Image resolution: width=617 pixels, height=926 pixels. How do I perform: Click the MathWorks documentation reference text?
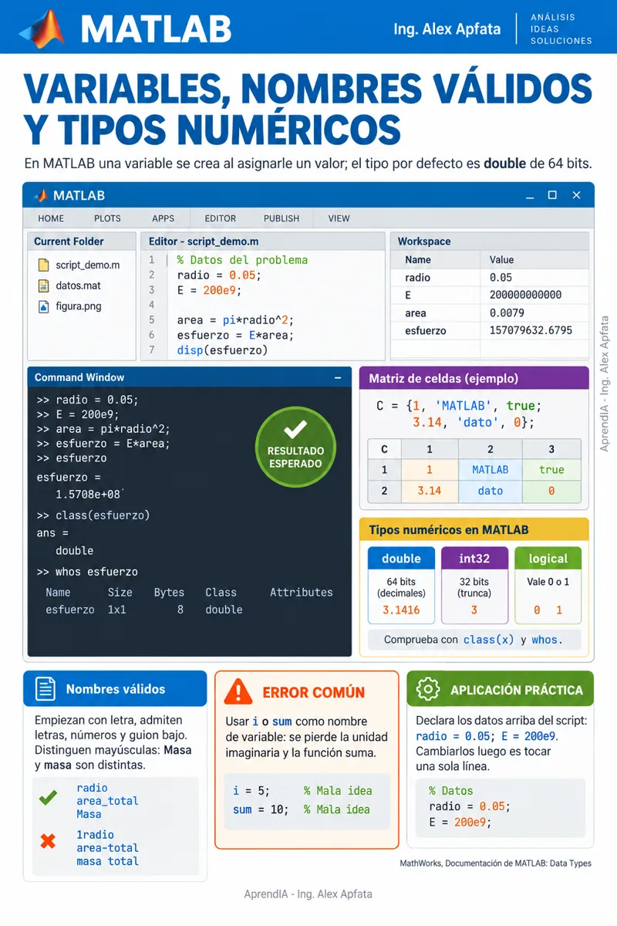(495, 863)
